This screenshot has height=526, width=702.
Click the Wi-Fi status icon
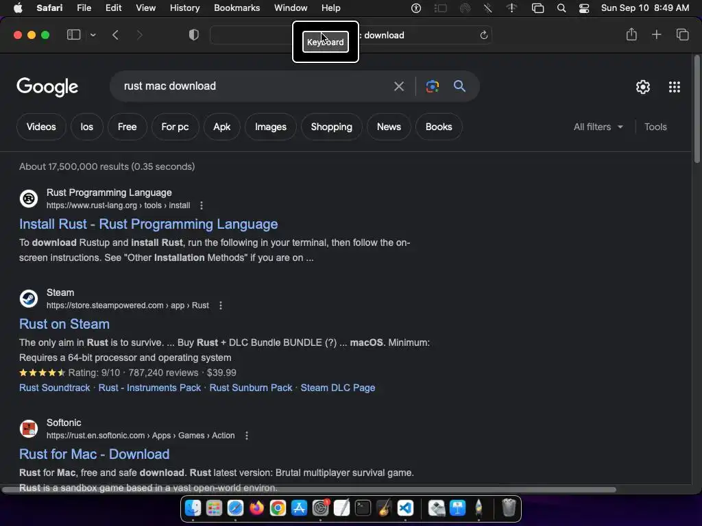click(511, 8)
